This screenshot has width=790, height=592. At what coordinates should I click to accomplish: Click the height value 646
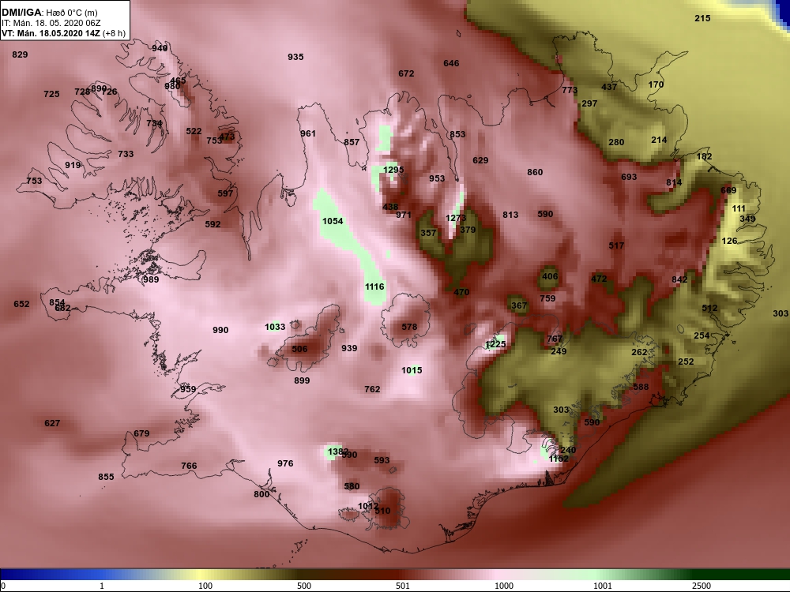tap(451, 63)
